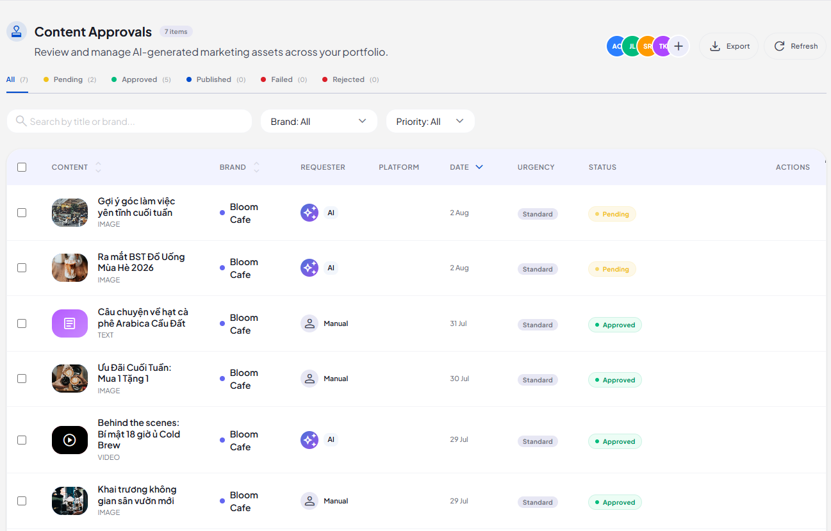Select the TK user avatar
The image size is (831, 531).
[662, 46]
